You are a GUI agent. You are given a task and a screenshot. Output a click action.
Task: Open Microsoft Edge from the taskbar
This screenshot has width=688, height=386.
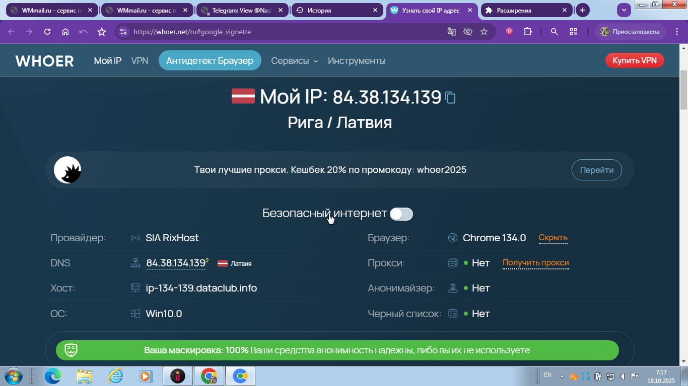(x=53, y=376)
